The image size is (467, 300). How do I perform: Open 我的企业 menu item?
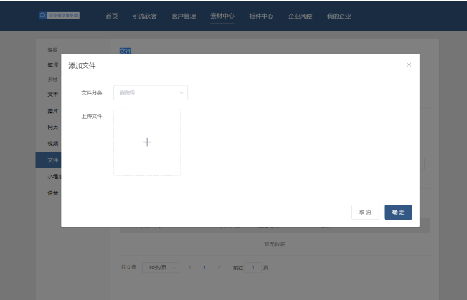339,17
